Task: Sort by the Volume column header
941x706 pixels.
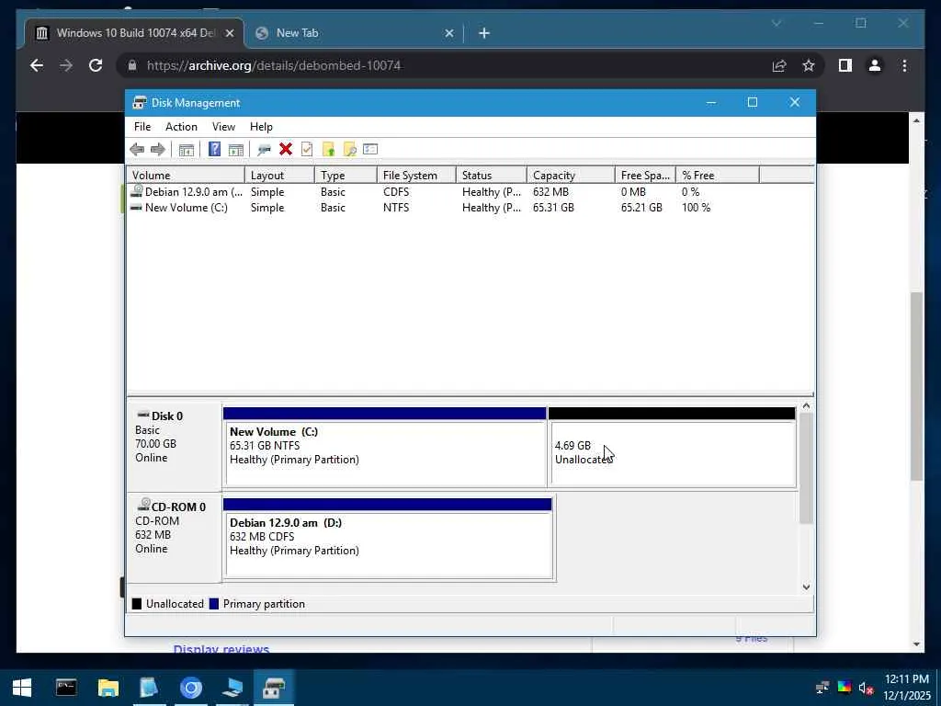Action: pyautogui.click(x=186, y=176)
